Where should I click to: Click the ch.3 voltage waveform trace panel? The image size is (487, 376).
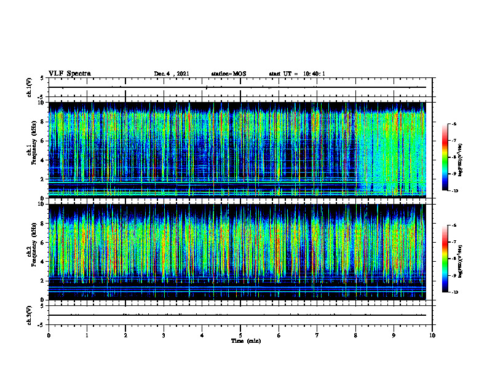(x=240, y=315)
